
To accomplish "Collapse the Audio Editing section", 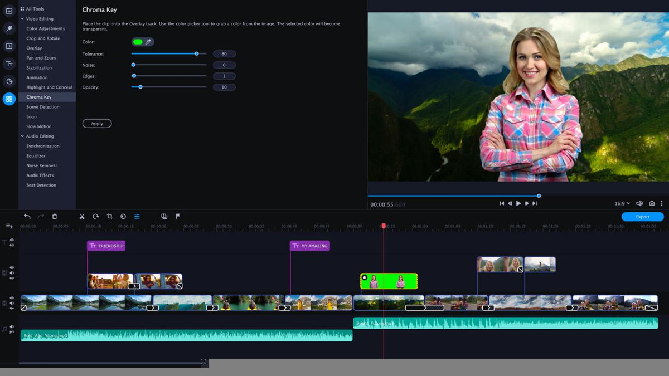I will [x=22, y=136].
